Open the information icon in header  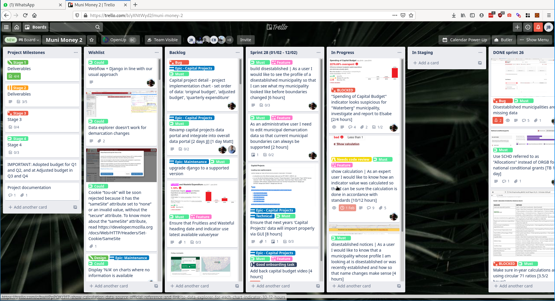tap(528, 27)
